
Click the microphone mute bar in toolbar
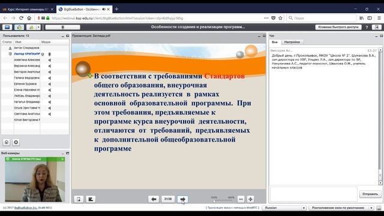(62, 27)
